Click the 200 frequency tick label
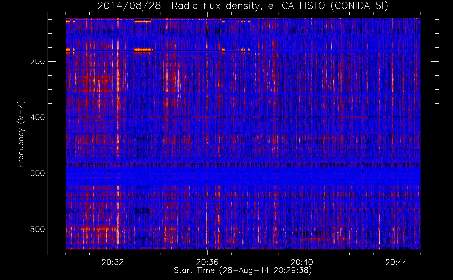The height and width of the screenshot is (280, 453). pyautogui.click(x=38, y=62)
